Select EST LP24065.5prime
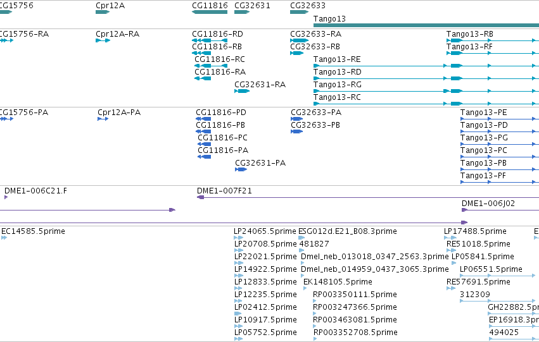539x342 pixels. coord(265,231)
